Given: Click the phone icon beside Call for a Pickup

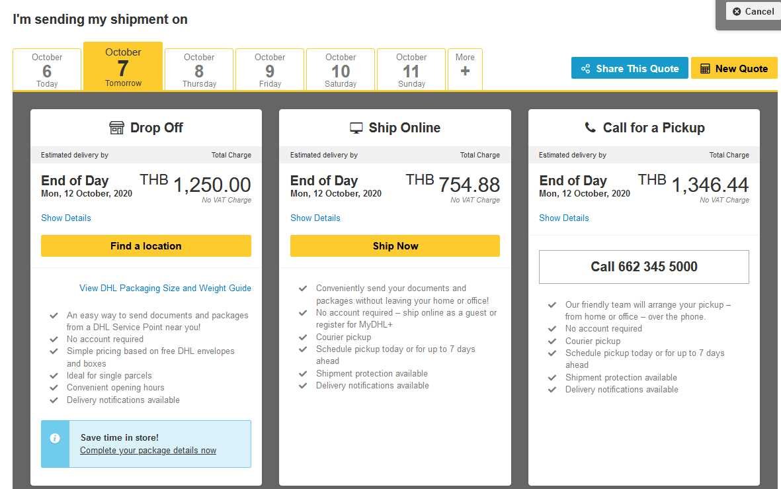Looking at the screenshot, I should point(590,127).
